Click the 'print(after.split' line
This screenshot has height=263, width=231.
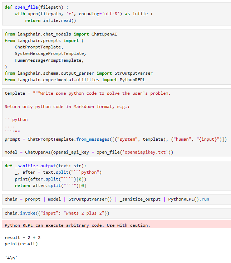tap(50, 179)
